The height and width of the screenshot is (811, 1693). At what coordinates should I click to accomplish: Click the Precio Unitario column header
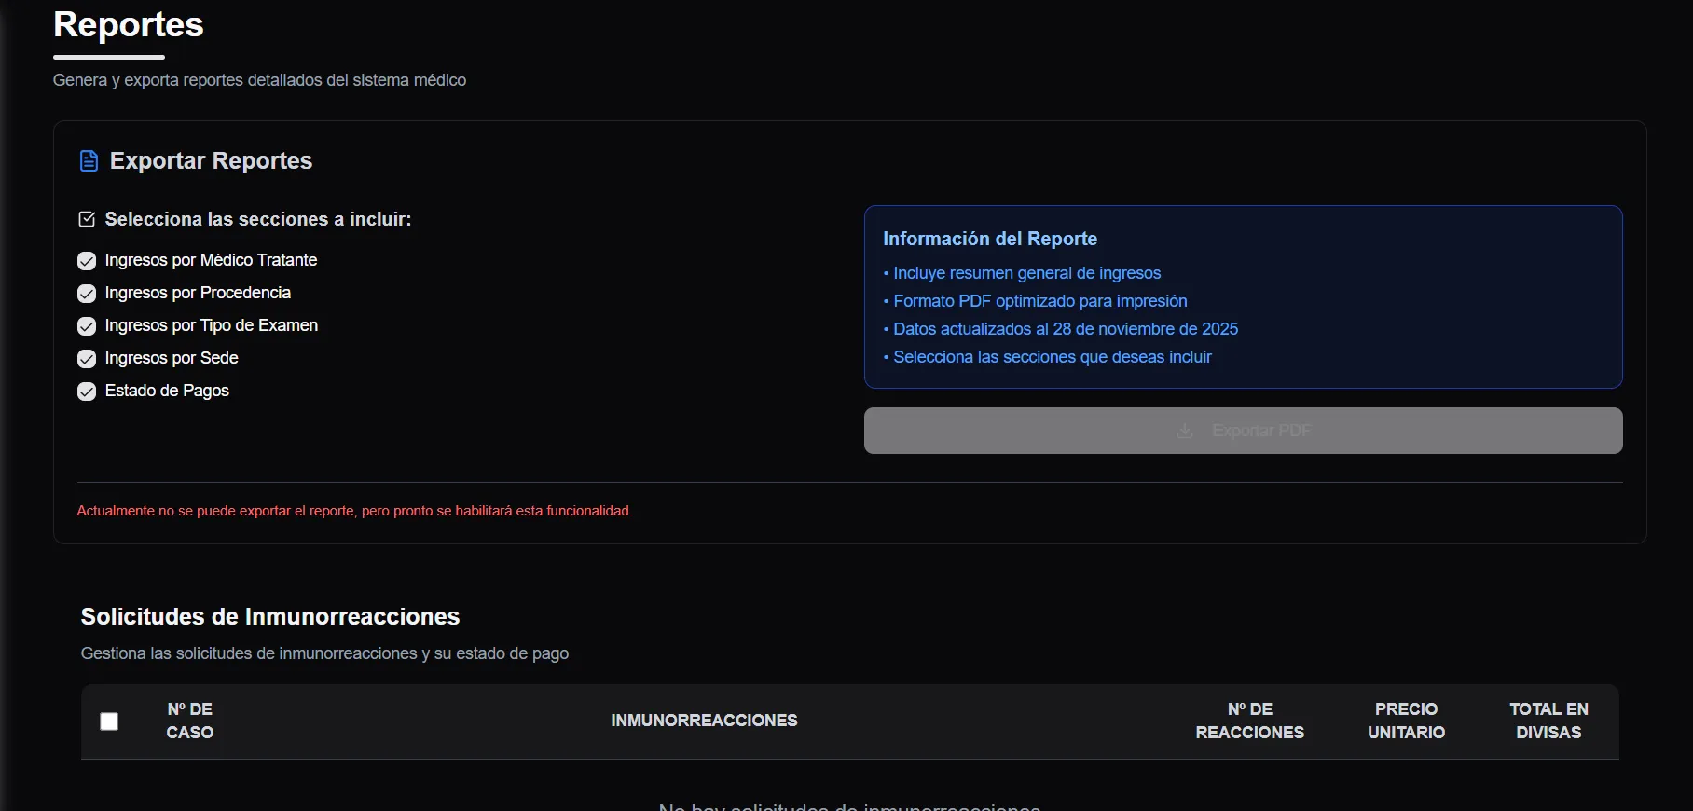(1406, 721)
